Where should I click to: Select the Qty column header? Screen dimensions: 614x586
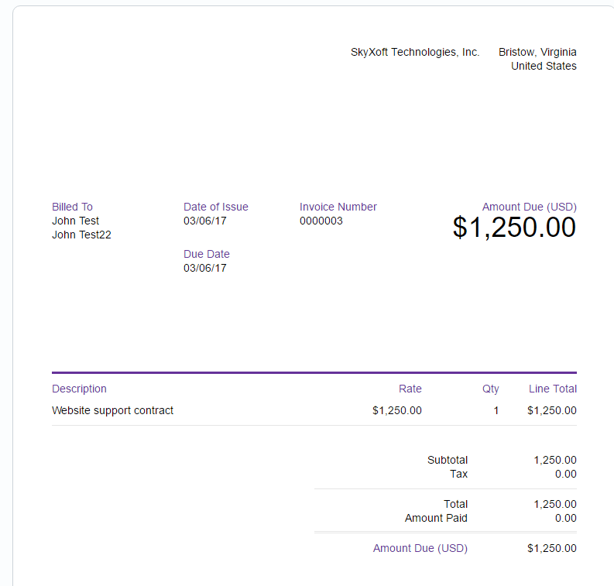tap(490, 389)
